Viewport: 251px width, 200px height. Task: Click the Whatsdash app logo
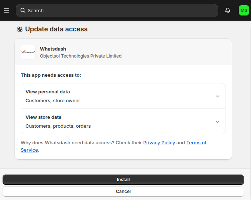pyautogui.click(x=28, y=52)
